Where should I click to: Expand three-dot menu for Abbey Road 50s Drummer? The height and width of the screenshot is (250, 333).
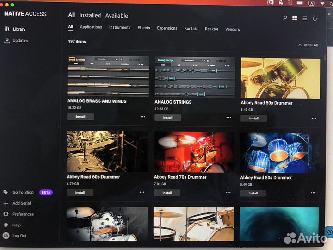pos(314,118)
